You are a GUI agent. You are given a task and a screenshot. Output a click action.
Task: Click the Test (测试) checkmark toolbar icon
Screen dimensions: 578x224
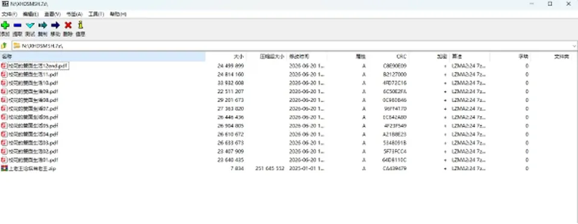pos(30,25)
